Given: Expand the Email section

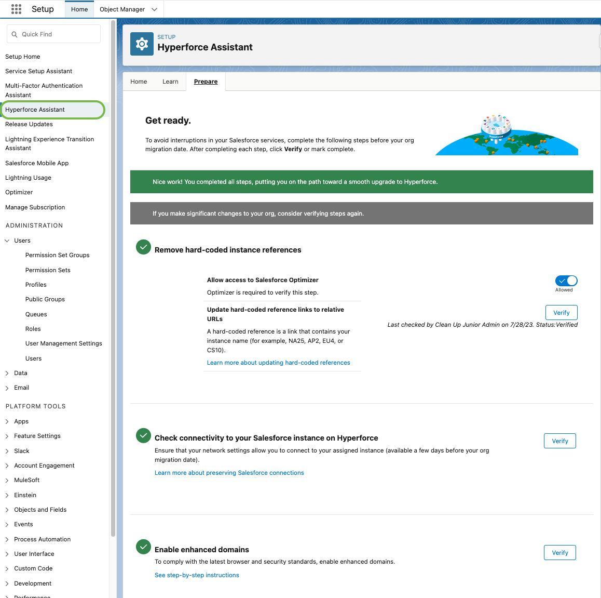Looking at the screenshot, I should (x=7, y=388).
